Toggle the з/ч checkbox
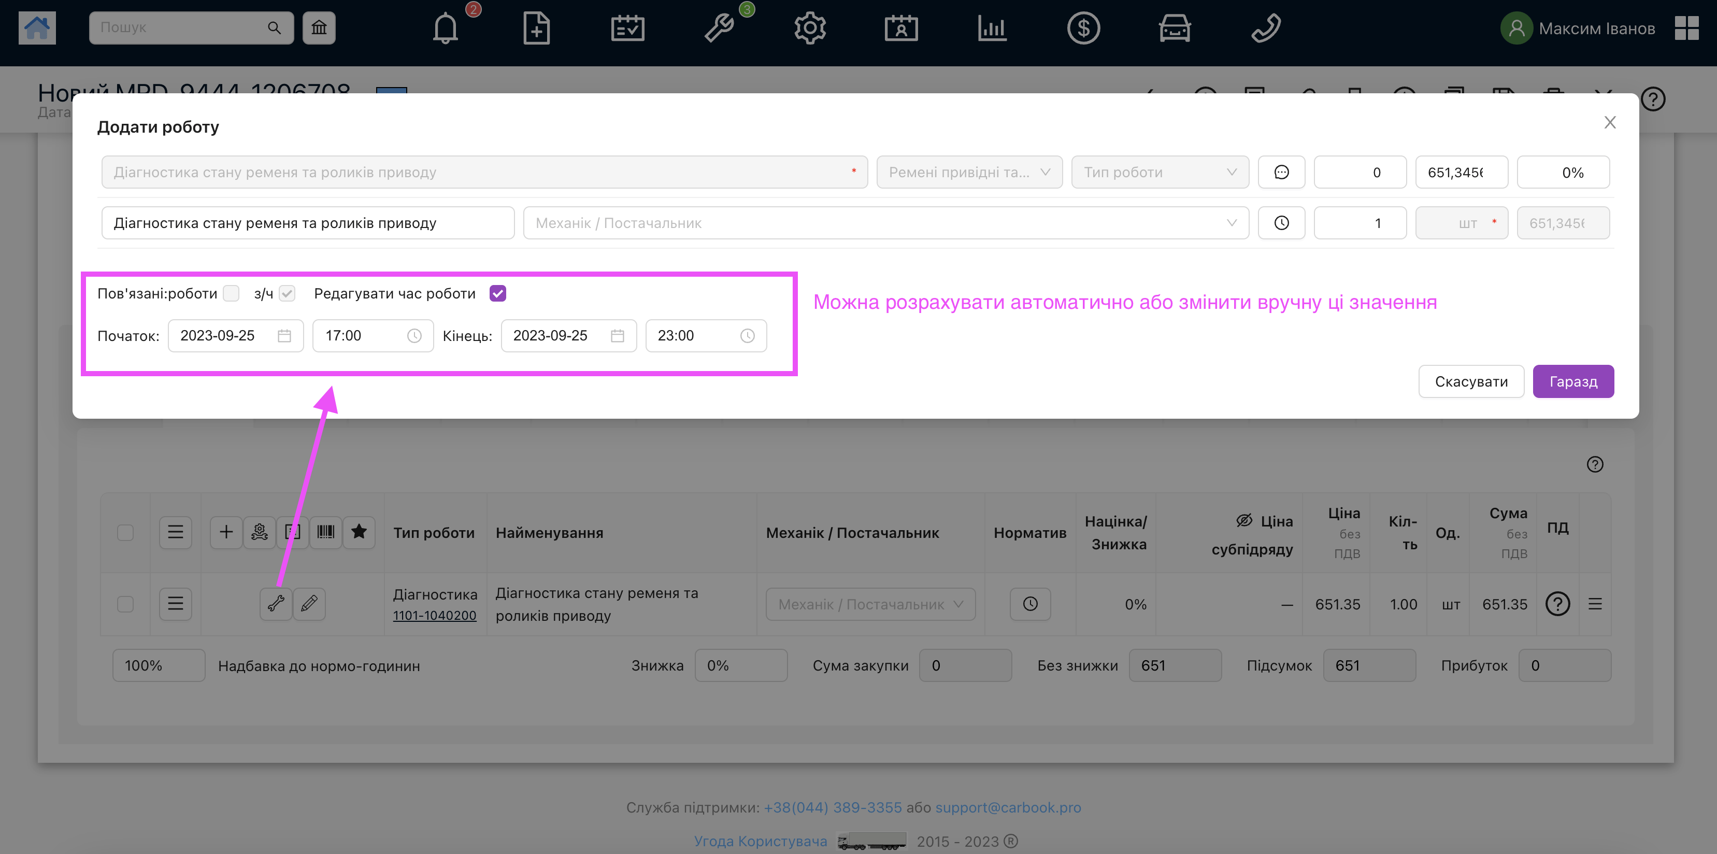Image resolution: width=1717 pixels, height=854 pixels. 287,293
